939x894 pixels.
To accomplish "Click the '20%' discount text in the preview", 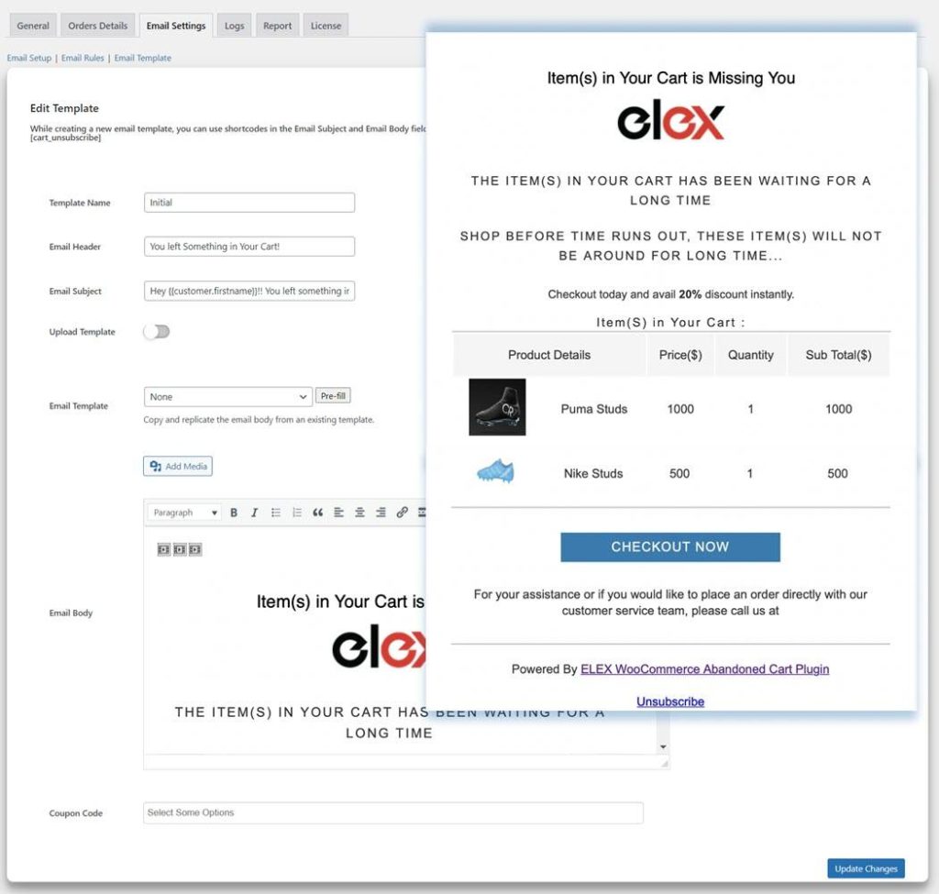I will pos(690,294).
